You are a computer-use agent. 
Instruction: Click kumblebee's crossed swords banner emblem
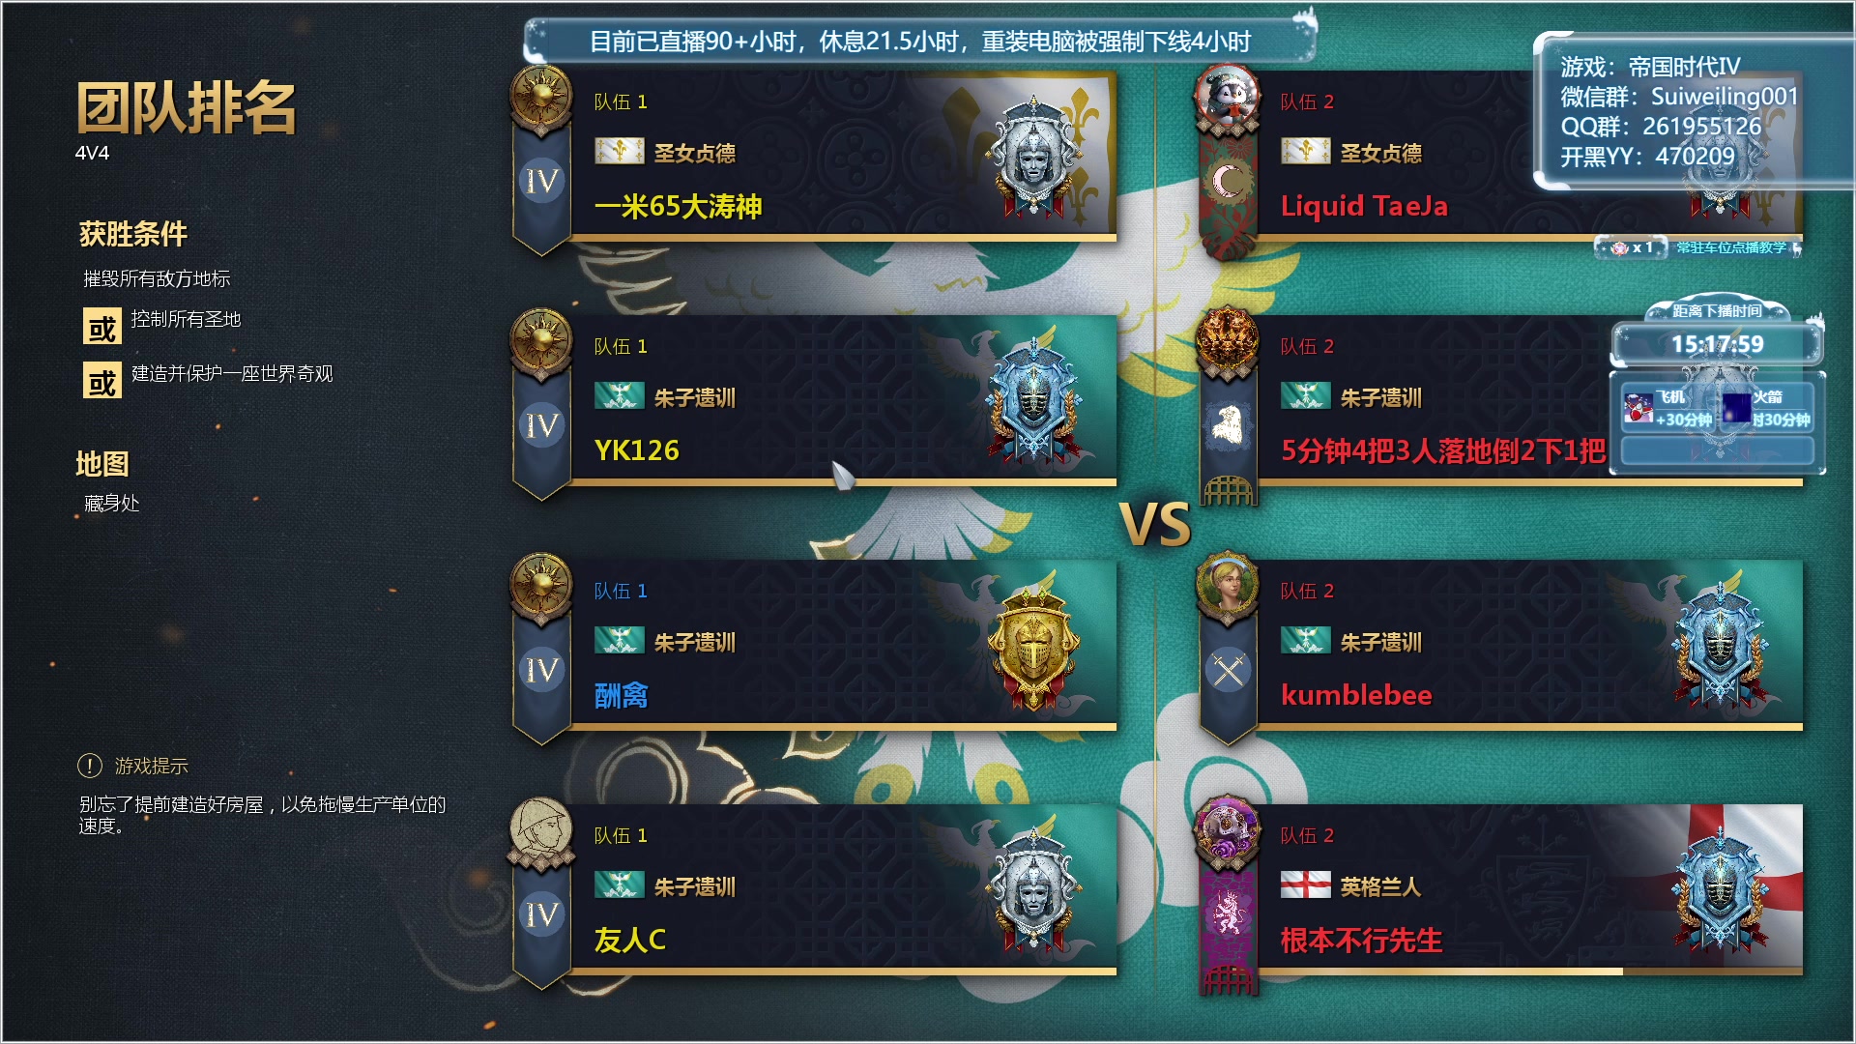click(1229, 670)
